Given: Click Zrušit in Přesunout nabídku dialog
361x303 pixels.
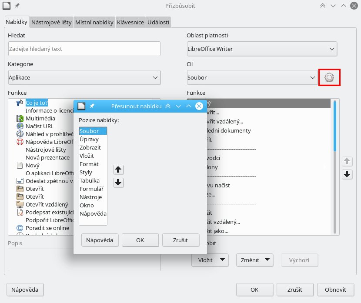Looking at the screenshot, I should [x=181, y=240].
